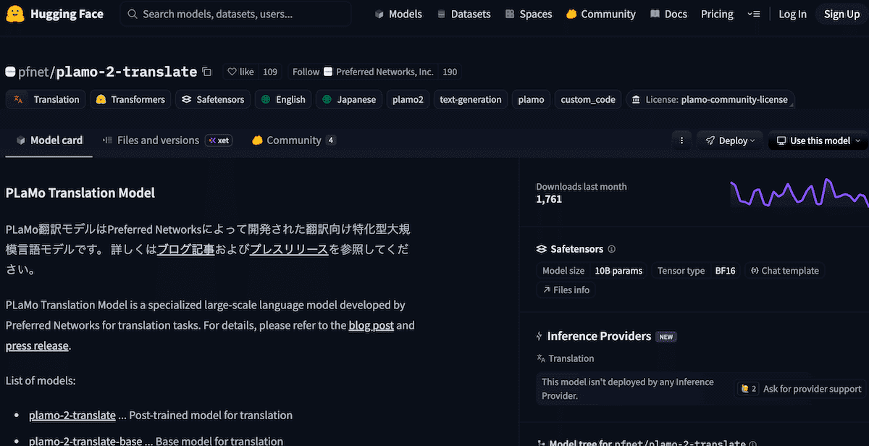Click the Hugging Face logo icon
The image size is (869, 446).
17,14
